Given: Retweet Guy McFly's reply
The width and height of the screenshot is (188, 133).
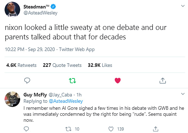Looking at the screenshot, I should (68, 129).
